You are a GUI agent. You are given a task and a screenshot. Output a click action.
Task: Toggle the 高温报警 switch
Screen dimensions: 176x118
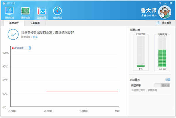(162, 85)
